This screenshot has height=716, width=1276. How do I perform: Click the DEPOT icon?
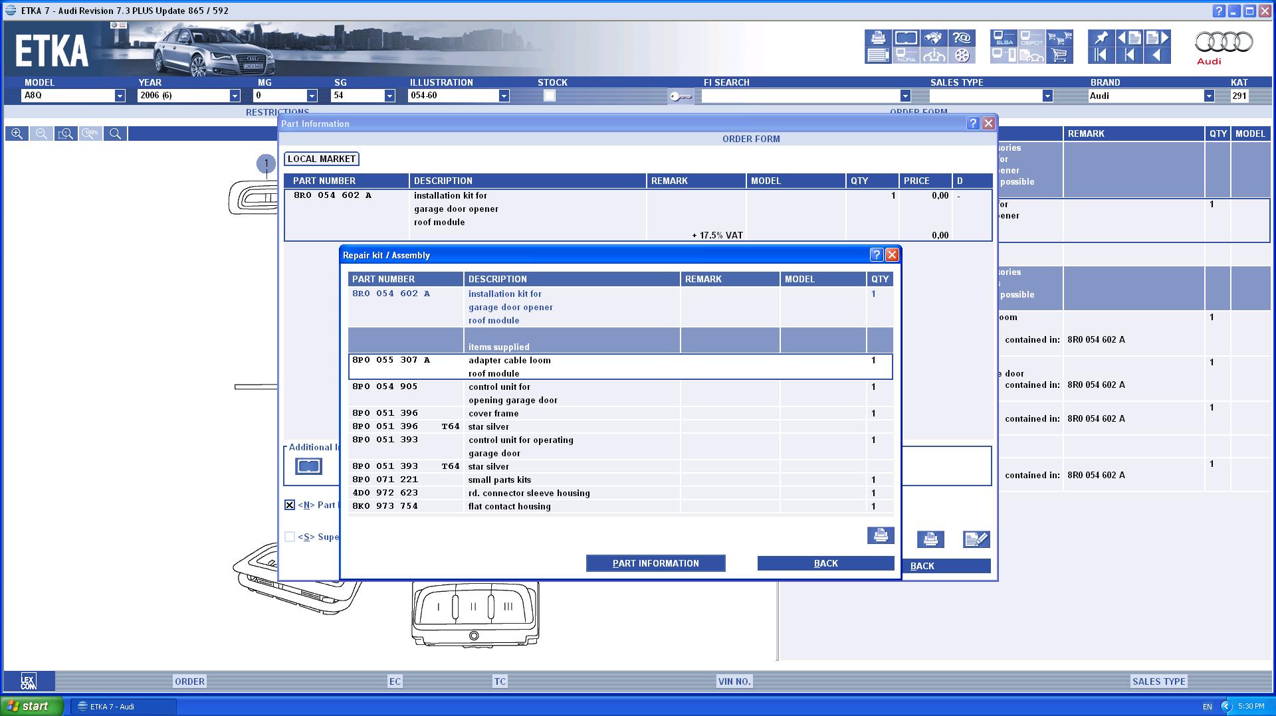coord(1031,38)
